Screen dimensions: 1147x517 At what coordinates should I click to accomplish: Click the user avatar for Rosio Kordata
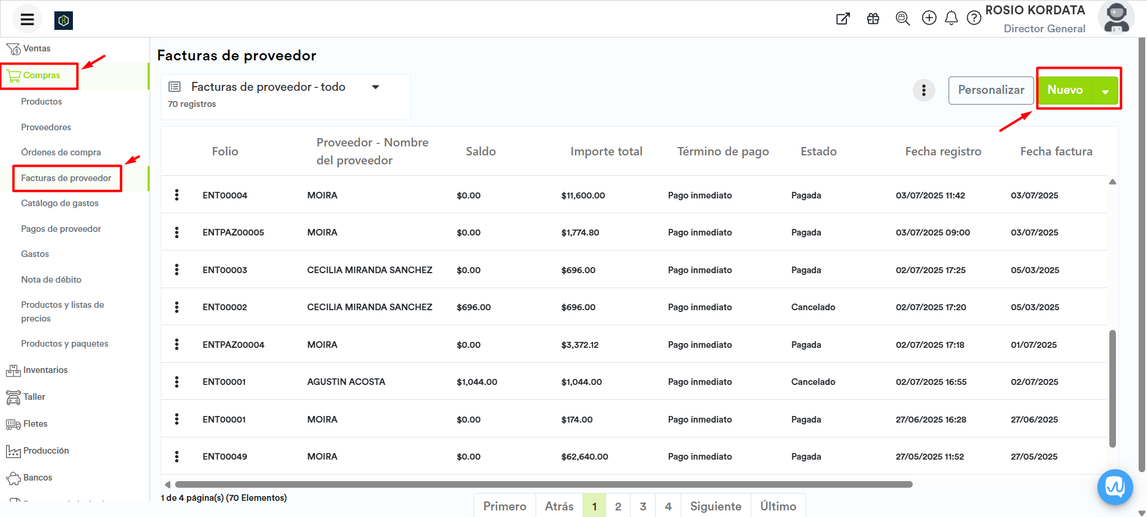click(x=1116, y=19)
